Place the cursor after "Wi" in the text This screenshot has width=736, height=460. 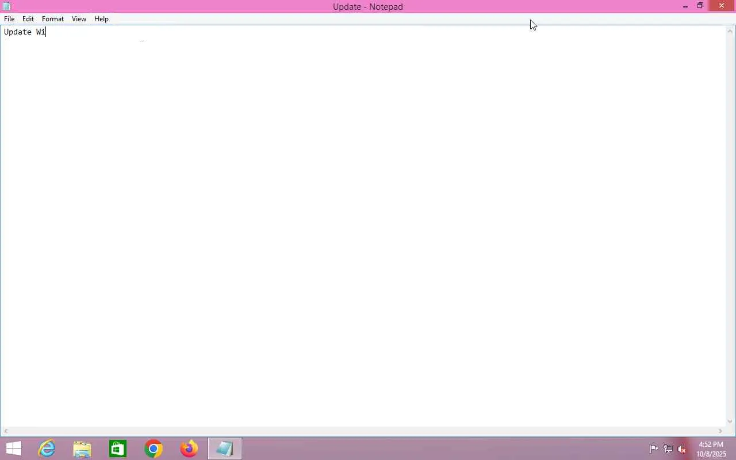[46, 32]
